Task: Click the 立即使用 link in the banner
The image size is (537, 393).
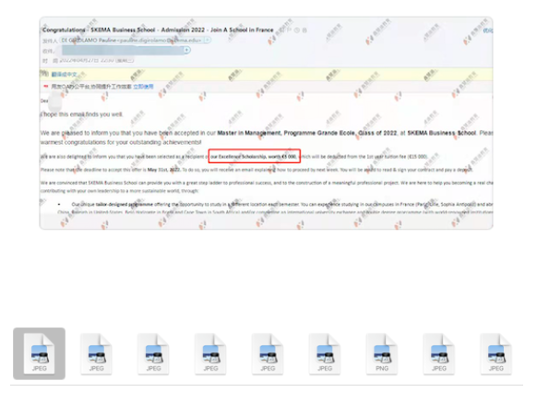Action: pos(143,87)
